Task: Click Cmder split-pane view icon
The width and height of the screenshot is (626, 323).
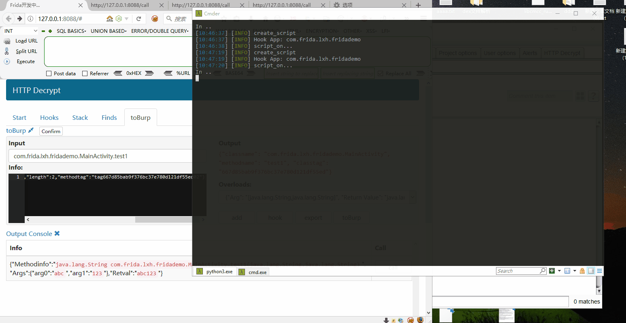Action: click(591, 271)
